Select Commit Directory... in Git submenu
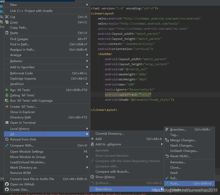 (x=127, y=133)
